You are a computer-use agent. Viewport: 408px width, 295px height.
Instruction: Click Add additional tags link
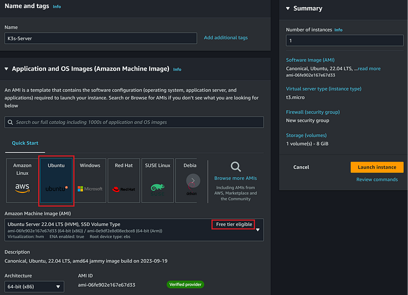[226, 37]
